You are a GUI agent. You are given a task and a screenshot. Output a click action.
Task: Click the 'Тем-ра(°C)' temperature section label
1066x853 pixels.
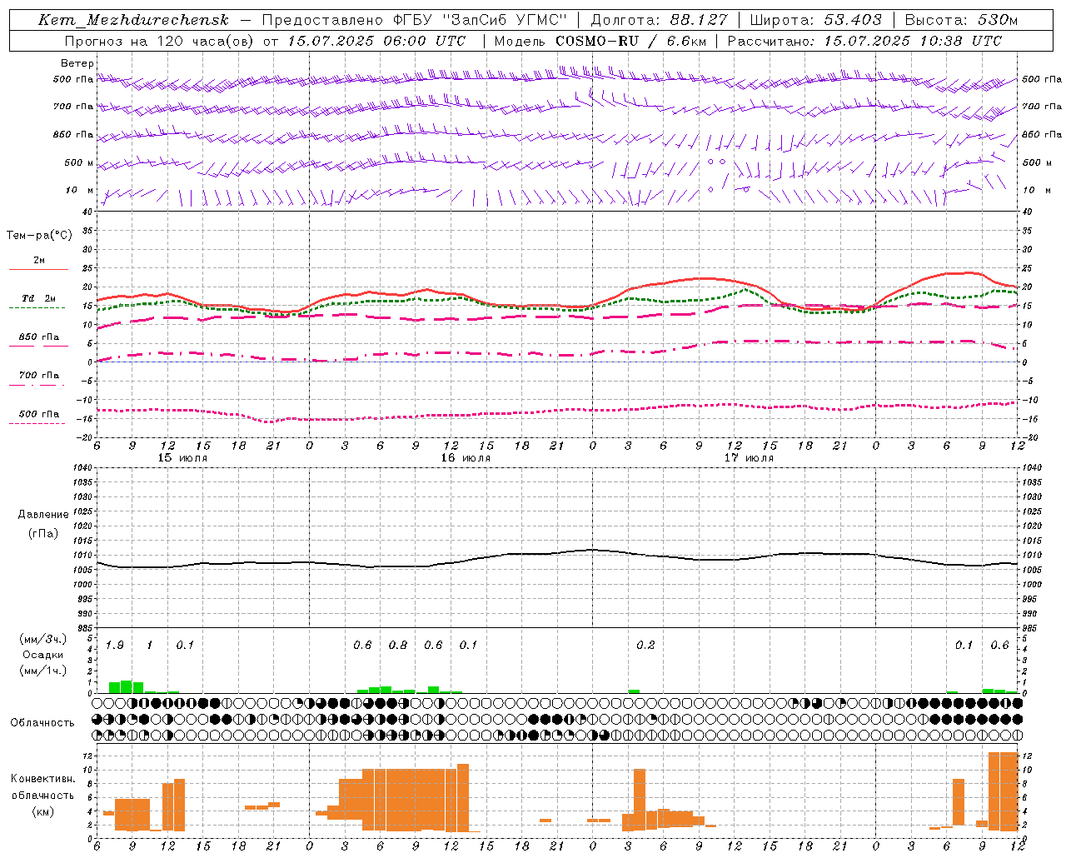39,235
